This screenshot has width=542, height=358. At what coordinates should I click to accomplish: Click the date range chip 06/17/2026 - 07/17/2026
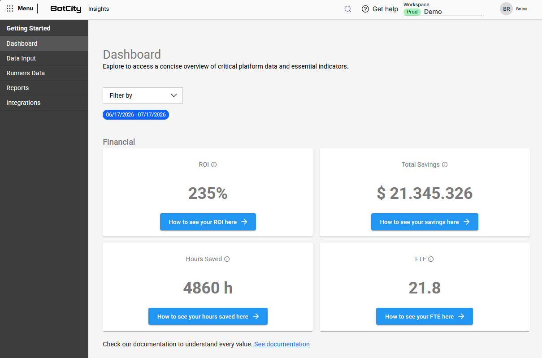136,115
